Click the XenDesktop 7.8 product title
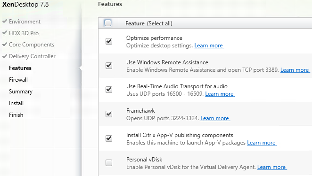 click(x=25, y=4)
